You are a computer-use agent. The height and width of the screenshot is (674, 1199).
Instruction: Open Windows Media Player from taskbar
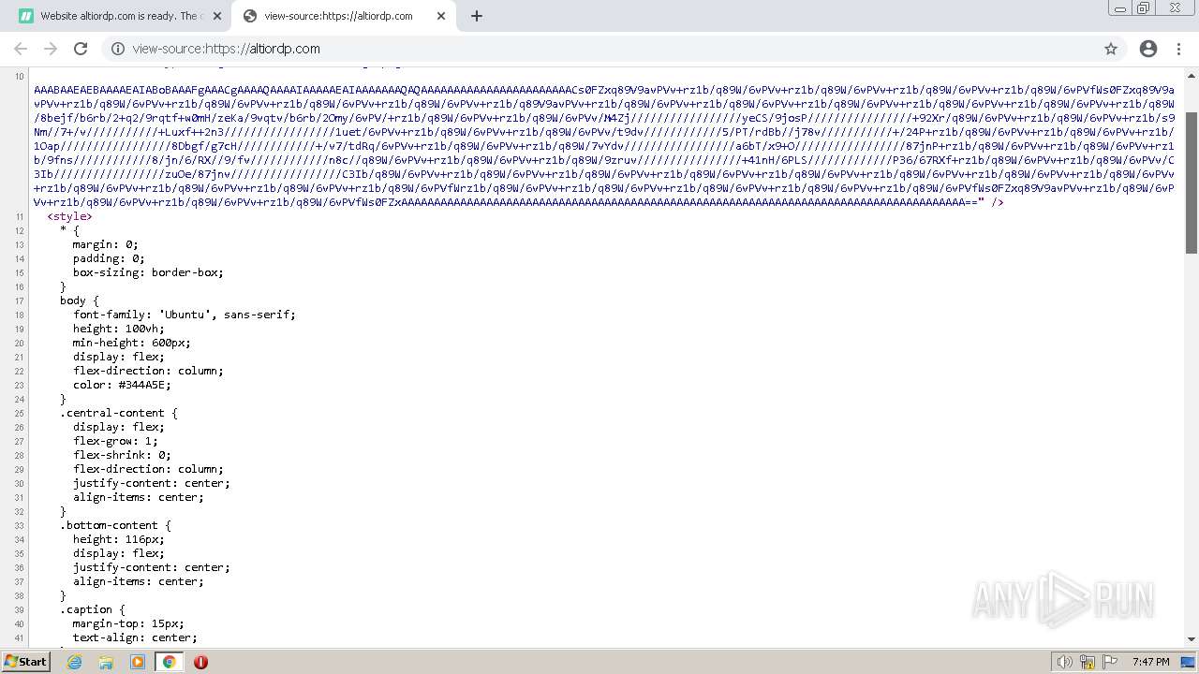point(138,662)
